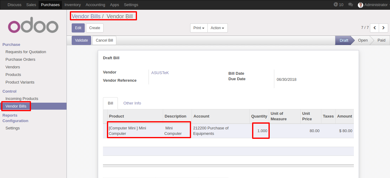Click the due date 06/30/2018
Image resolution: width=390 pixels, height=178 pixels.
[286, 80]
